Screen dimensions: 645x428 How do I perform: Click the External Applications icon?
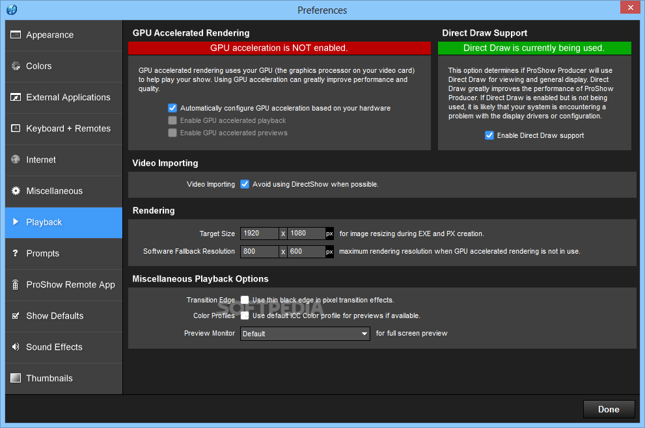(16, 97)
